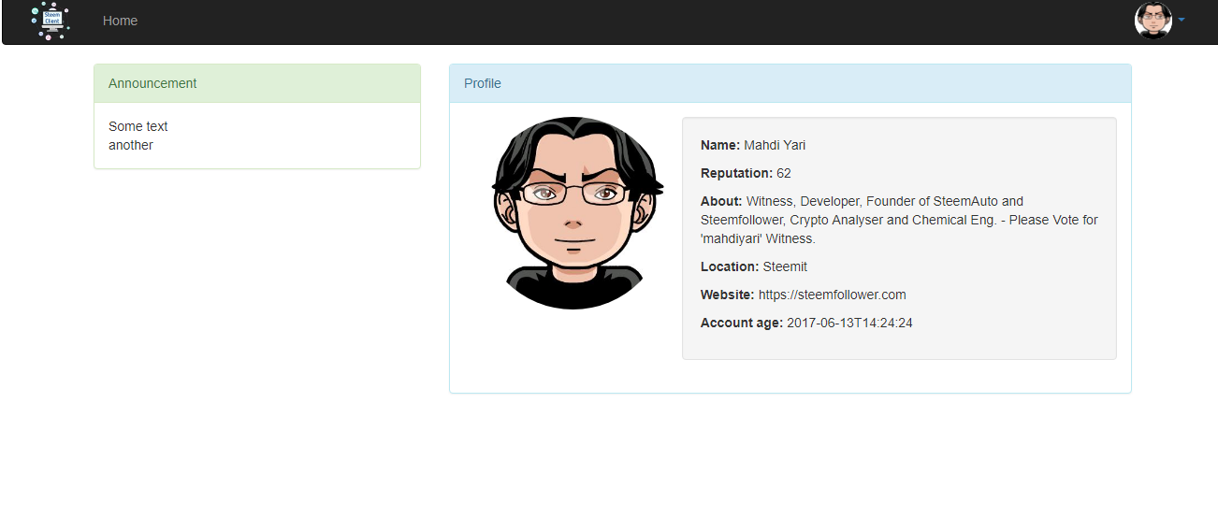Open the https://steemfollower.com website text

coord(832,295)
